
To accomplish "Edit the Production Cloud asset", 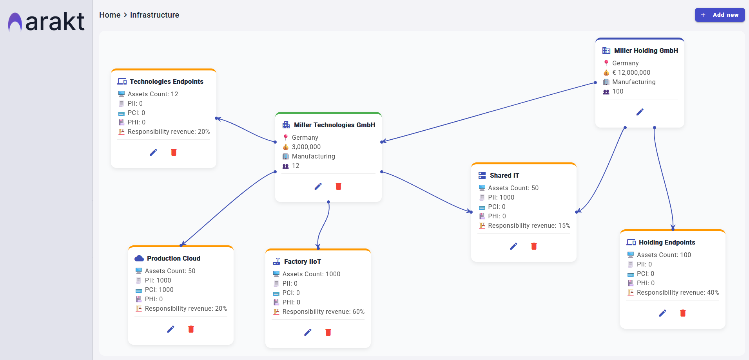I will tap(170, 329).
